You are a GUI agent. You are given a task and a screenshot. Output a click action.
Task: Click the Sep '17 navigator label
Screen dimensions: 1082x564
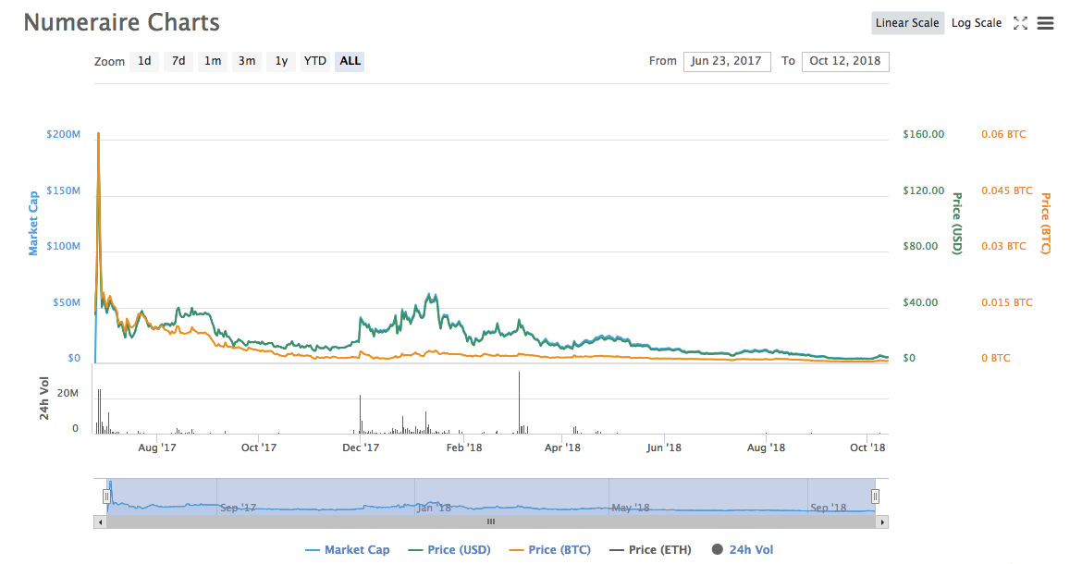click(238, 508)
